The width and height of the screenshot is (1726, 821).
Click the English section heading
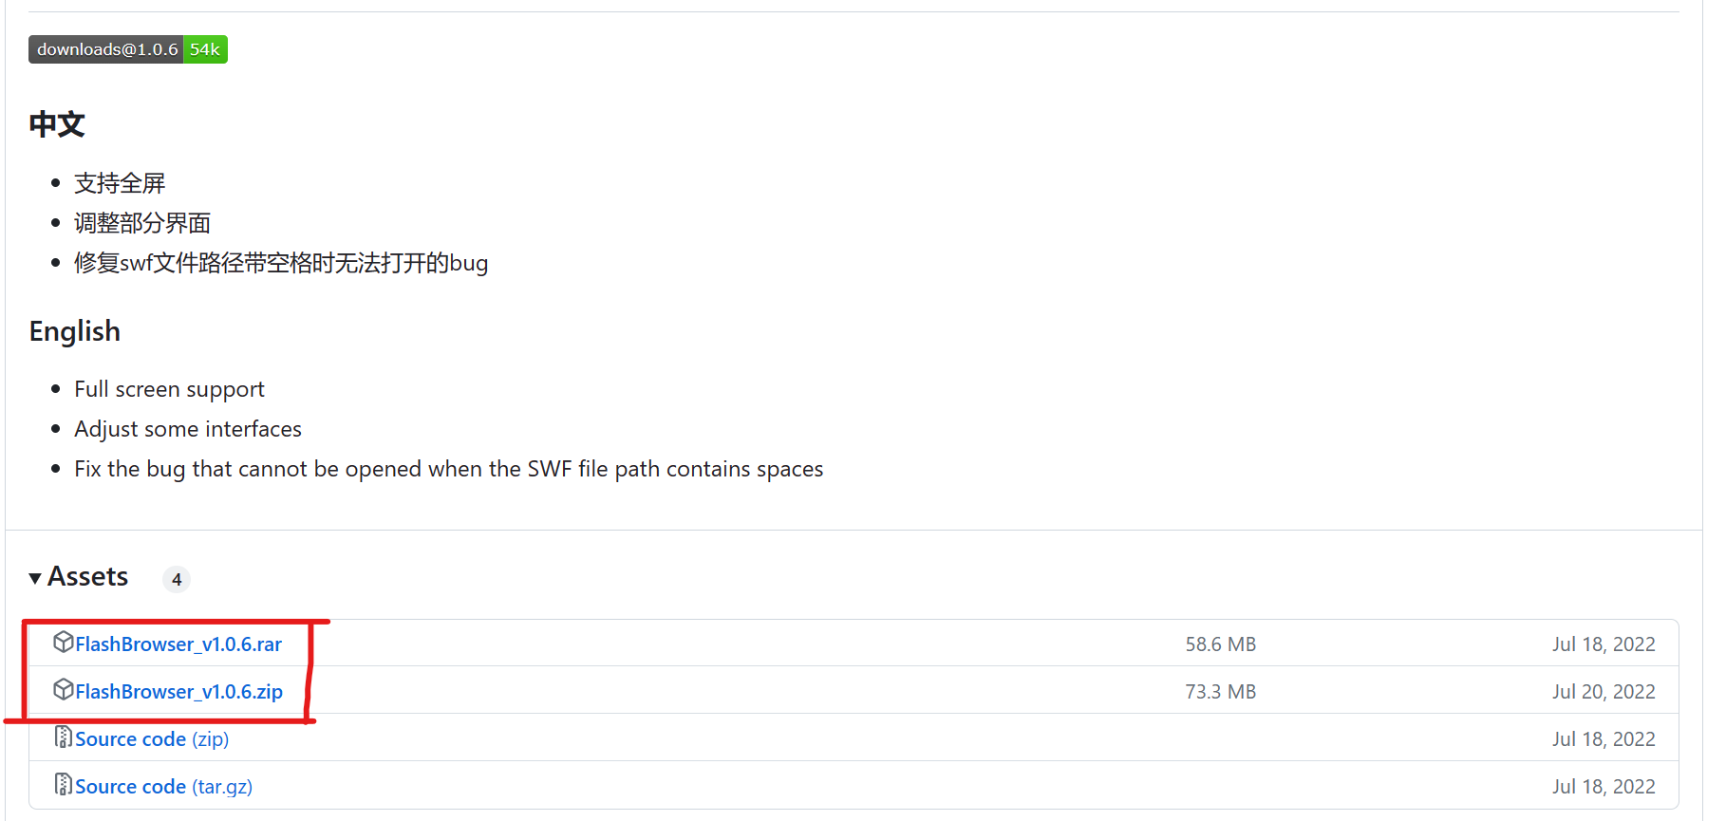[75, 331]
